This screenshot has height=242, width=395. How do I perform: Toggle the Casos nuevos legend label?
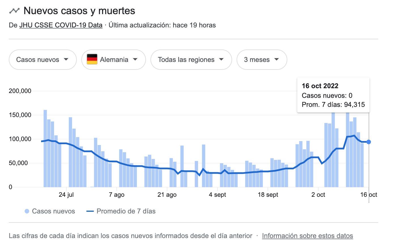coord(54,211)
